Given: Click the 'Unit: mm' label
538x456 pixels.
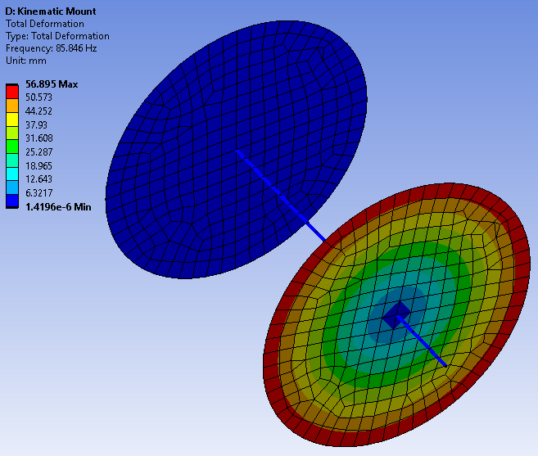Looking at the screenshot, I should [x=26, y=61].
